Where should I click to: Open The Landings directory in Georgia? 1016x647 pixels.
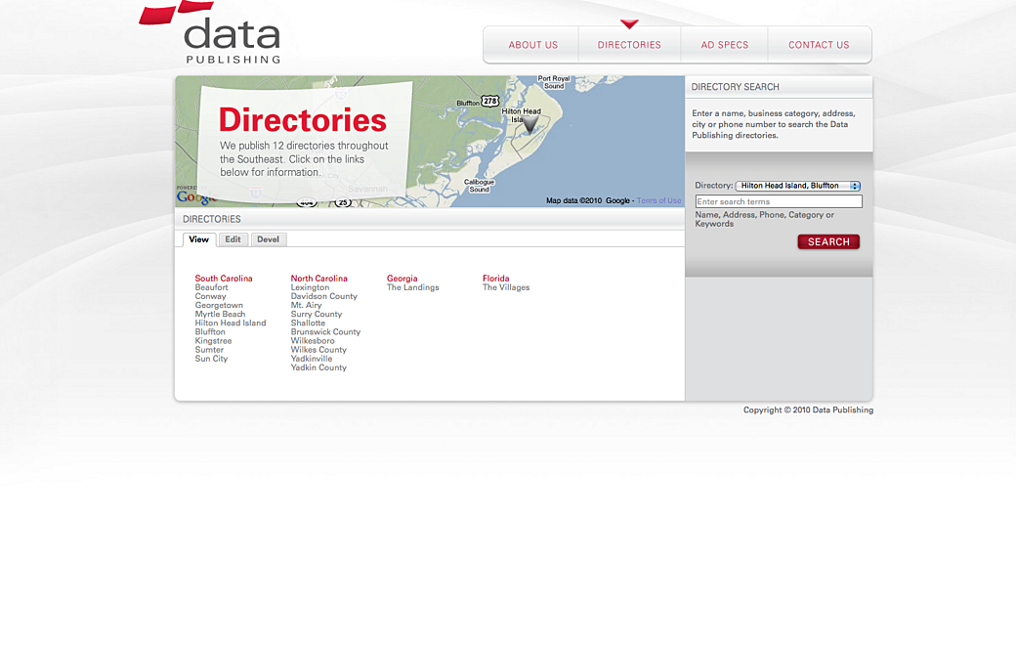point(412,287)
